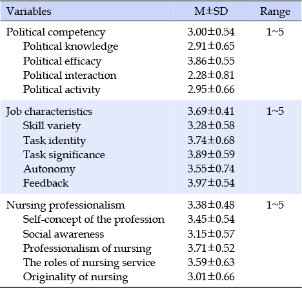Click the Originality of nursing value 3.01±0.66
The width and height of the screenshot is (302, 288).
point(211,277)
